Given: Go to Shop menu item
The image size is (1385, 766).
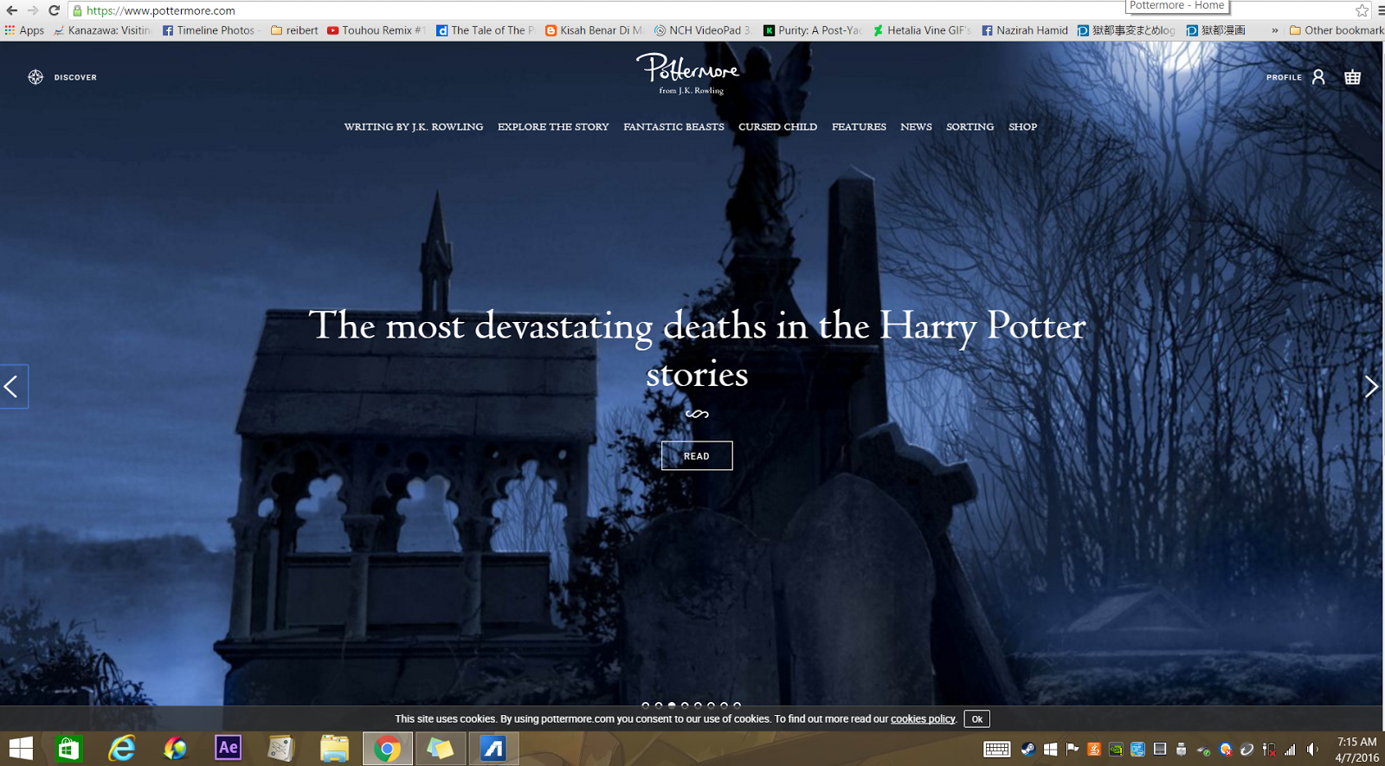Looking at the screenshot, I should pyautogui.click(x=1022, y=126).
